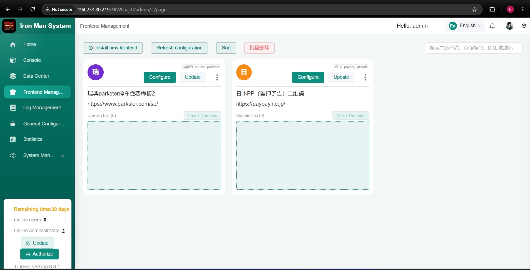Select Frontend Management sidebar item

click(37, 92)
